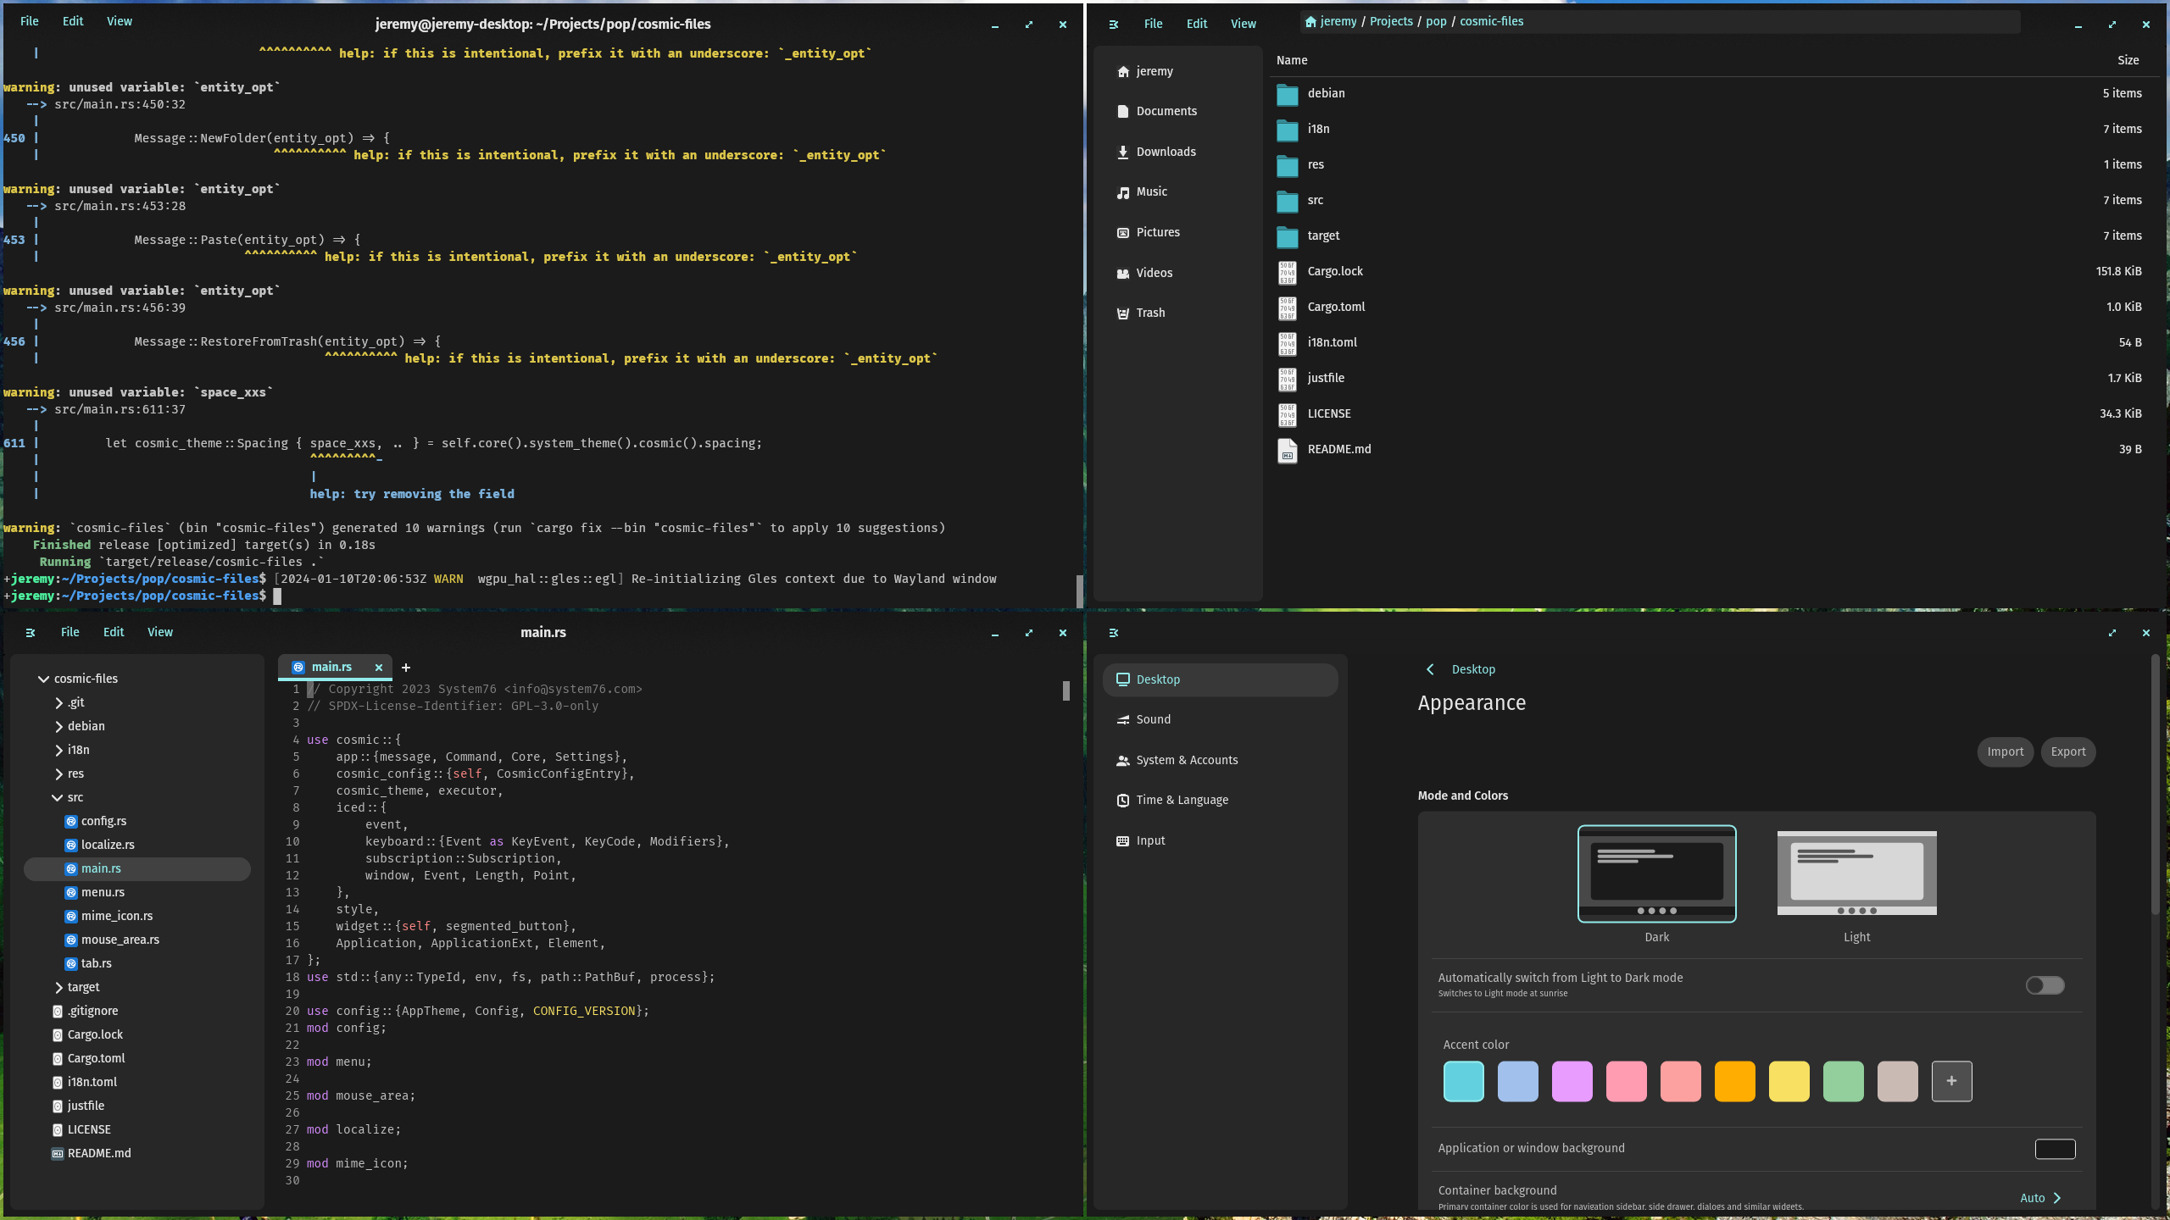
Task: Click the Downloads icon in the sidebar
Action: click(1122, 152)
